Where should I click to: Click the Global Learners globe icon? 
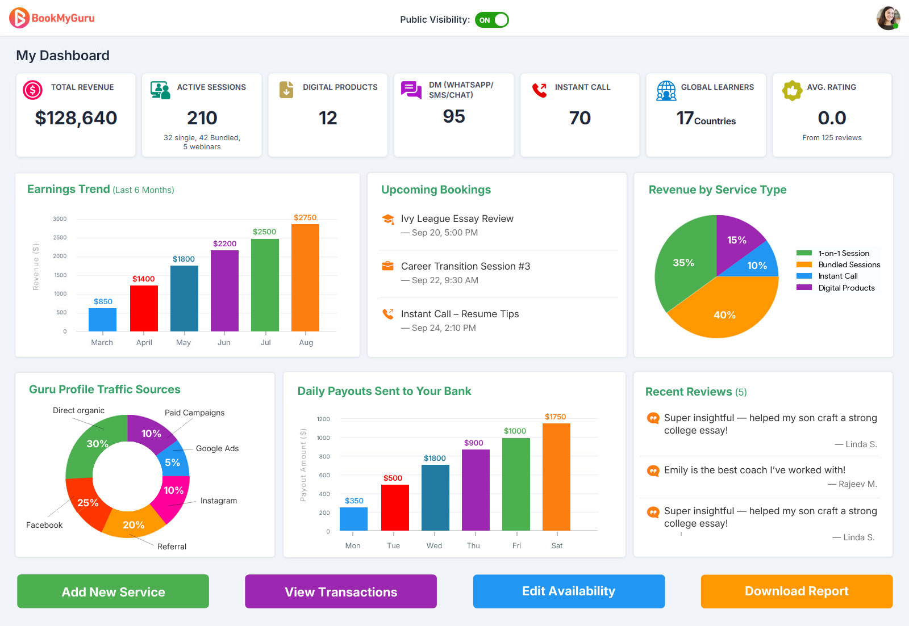click(x=666, y=90)
